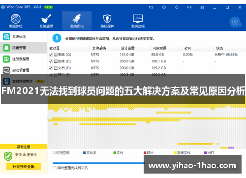This screenshot has height=178, width=246.
Task: Select 磁盘整理 in the left sidebar
Action: pyautogui.click(x=24, y=48)
